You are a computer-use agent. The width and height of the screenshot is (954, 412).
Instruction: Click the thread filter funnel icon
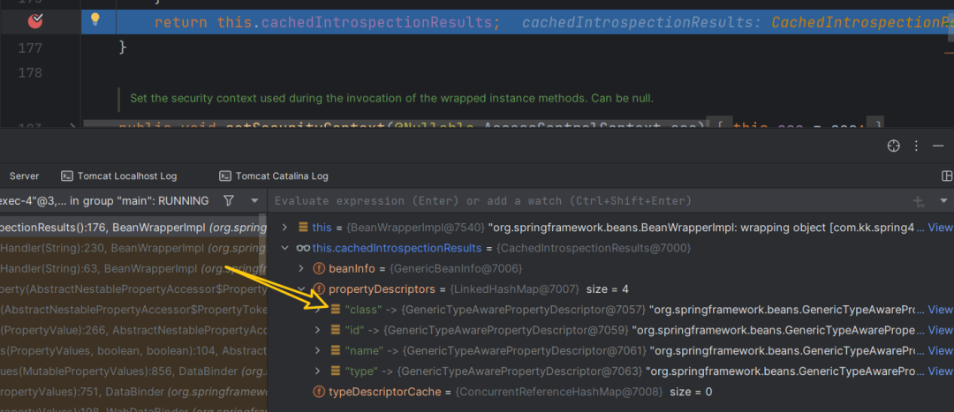(228, 200)
